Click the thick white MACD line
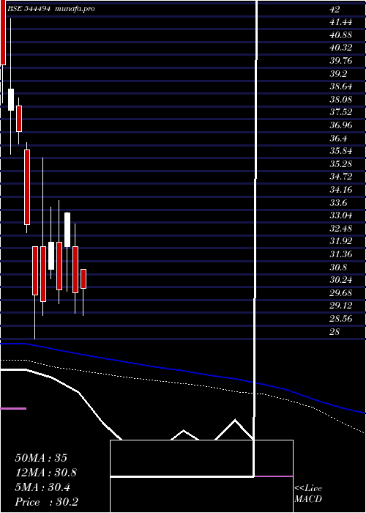This screenshot has height=513, width=366. tap(78, 391)
